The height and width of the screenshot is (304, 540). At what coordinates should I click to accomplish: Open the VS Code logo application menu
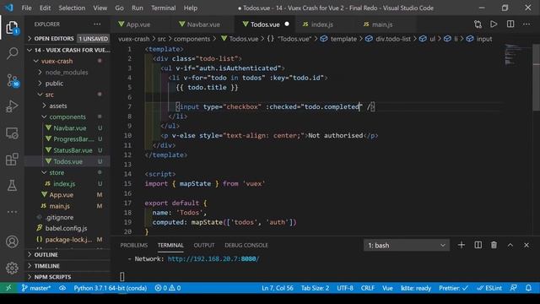pyautogui.click(x=9, y=8)
